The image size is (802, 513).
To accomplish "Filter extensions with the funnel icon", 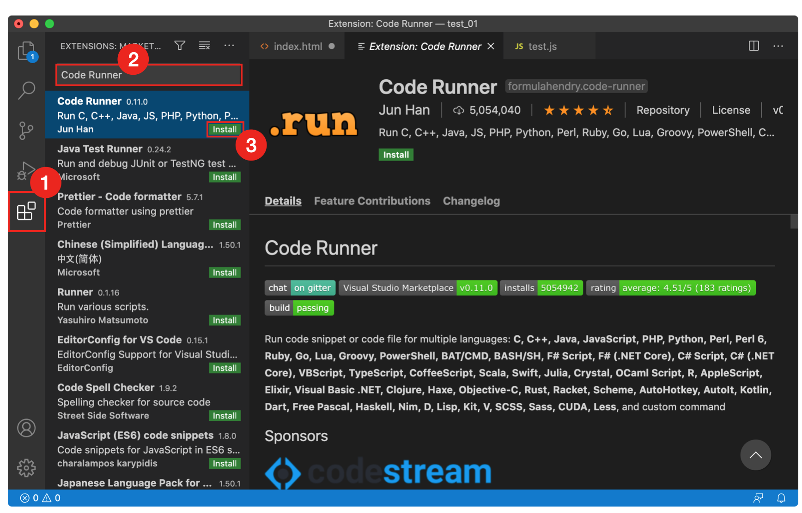I will point(180,45).
